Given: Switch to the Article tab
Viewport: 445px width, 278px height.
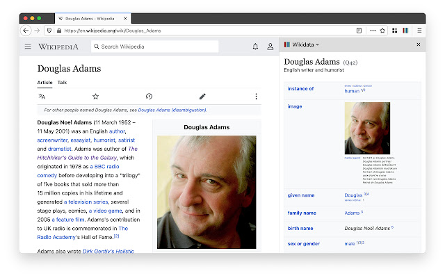Looking at the screenshot, I should point(44,83).
